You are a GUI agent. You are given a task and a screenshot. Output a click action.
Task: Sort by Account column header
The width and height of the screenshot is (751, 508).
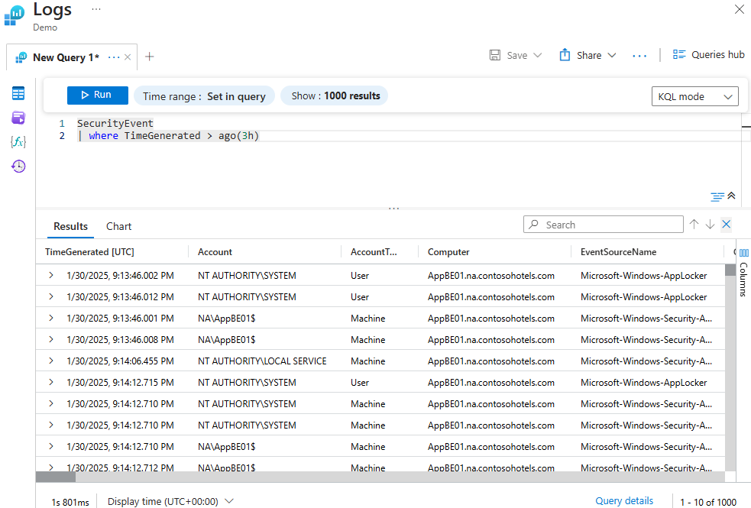tap(215, 252)
